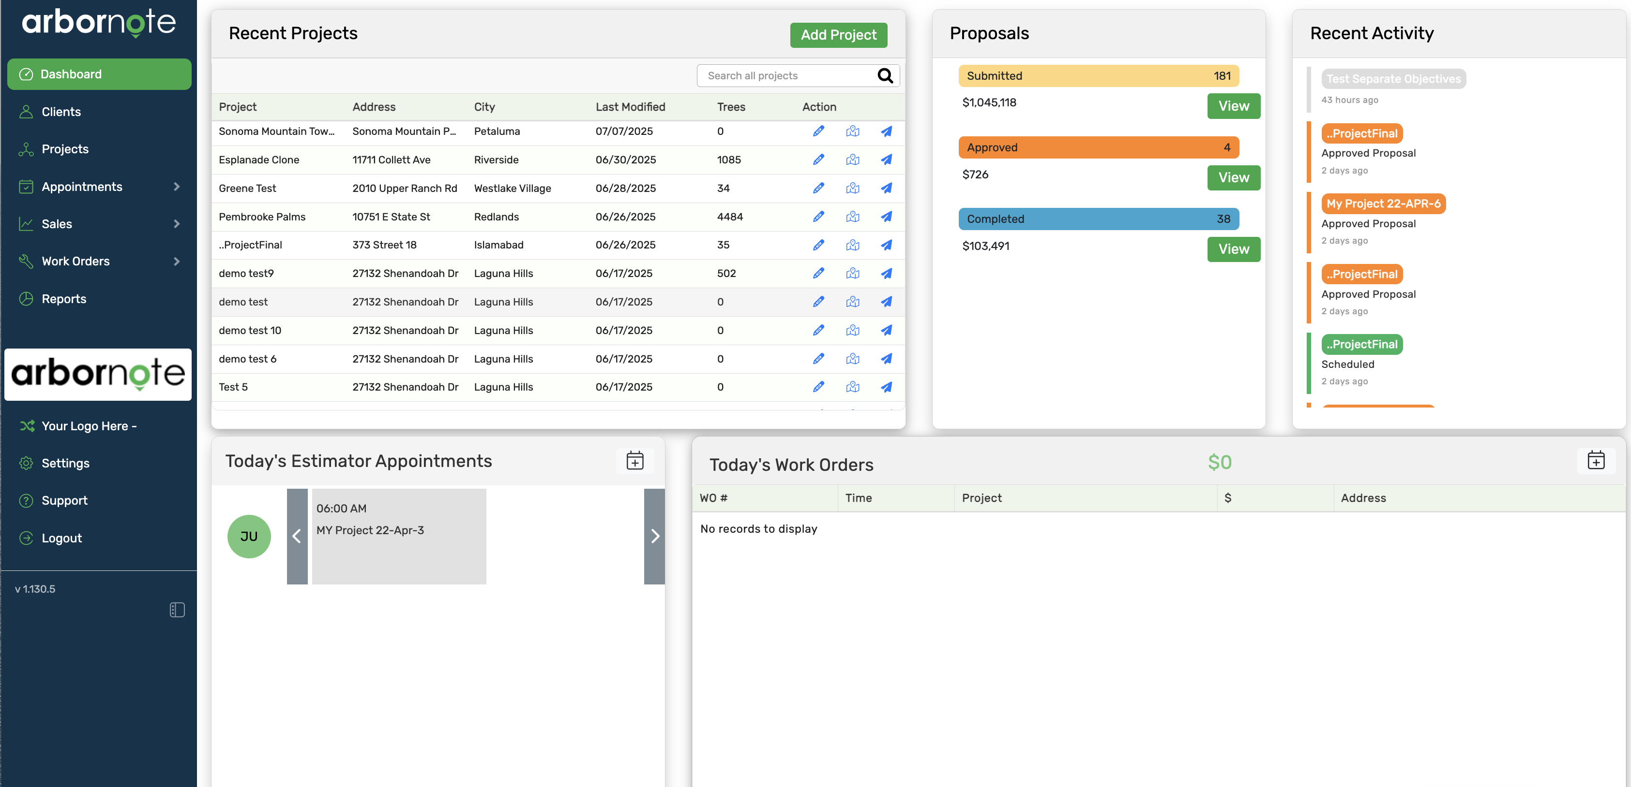Click the search magnifier in Recent Projects
This screenshot has height=787, width=1631.
pos(885,75)
